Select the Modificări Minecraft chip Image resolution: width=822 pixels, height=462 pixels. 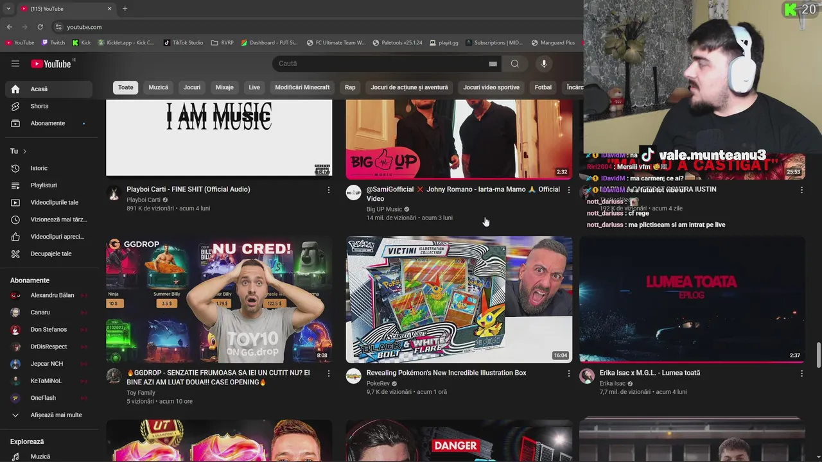point(302,87)
